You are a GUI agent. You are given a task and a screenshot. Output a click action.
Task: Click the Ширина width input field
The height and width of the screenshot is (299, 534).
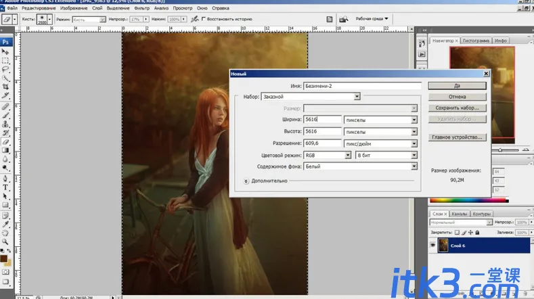click(322, 119)
